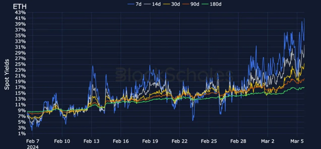Image resolution: width=321 pixels, height=149 pixels.
Task: Select the 21% y-axis label
Action: click(x=20, y=76)
